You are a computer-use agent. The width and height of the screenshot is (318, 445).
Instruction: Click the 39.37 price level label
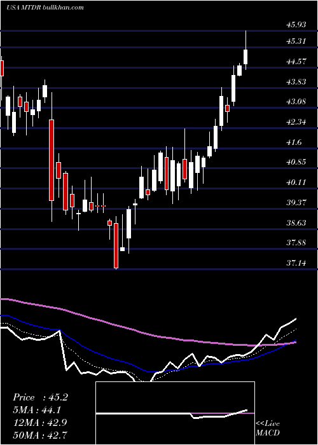(x=296, y=203)
